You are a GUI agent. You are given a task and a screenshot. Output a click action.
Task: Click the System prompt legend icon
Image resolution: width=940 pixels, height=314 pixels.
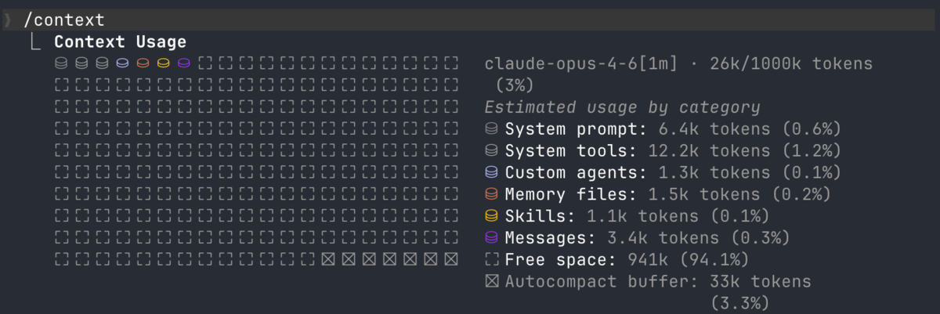click(x=492, y=128)
